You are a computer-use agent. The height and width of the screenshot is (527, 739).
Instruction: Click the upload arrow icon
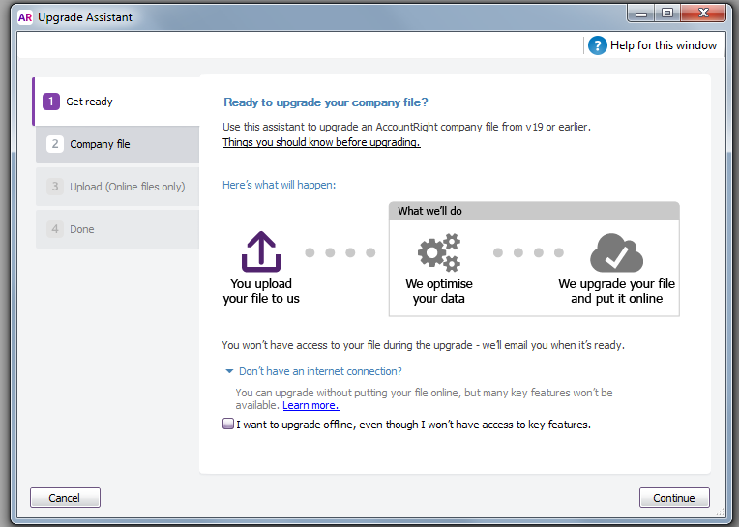(261, 252)
